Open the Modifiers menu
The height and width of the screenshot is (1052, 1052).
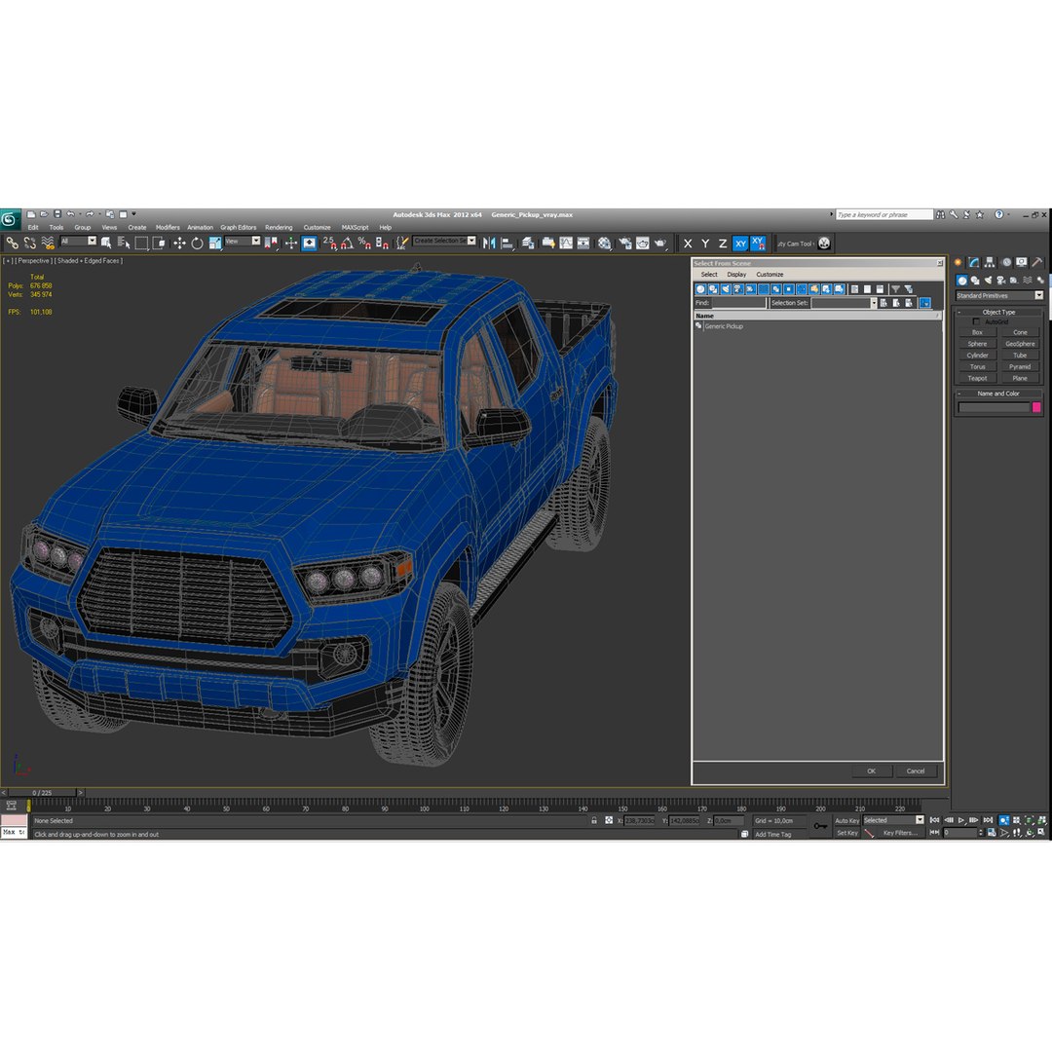[168, 227]
